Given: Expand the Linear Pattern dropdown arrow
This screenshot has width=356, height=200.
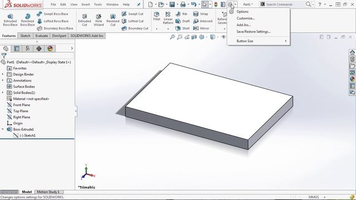Looking at the screenshot, I should pyautogui.click(x=168, y=29).
